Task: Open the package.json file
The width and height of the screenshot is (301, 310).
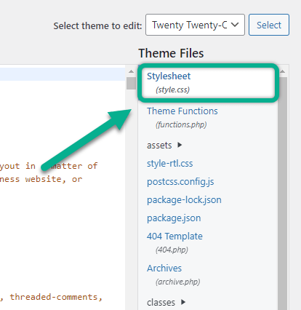Action: click(x=174, y=218)
